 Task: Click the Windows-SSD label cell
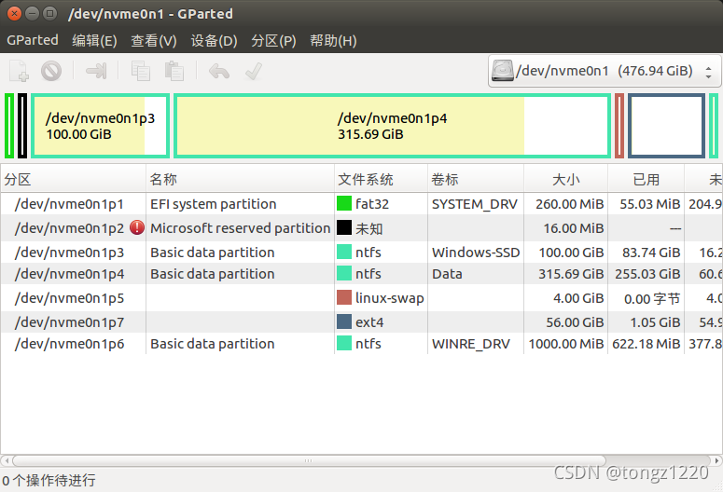pyautogui.click(x=476, y=253)
